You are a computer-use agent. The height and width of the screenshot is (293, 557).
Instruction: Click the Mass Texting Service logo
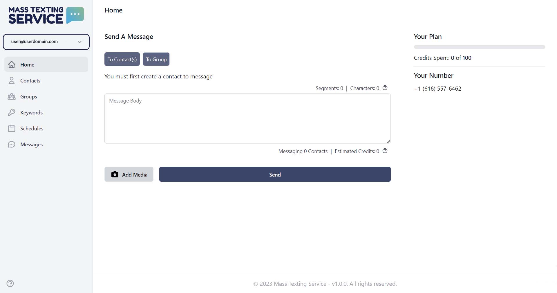point(46,15)
